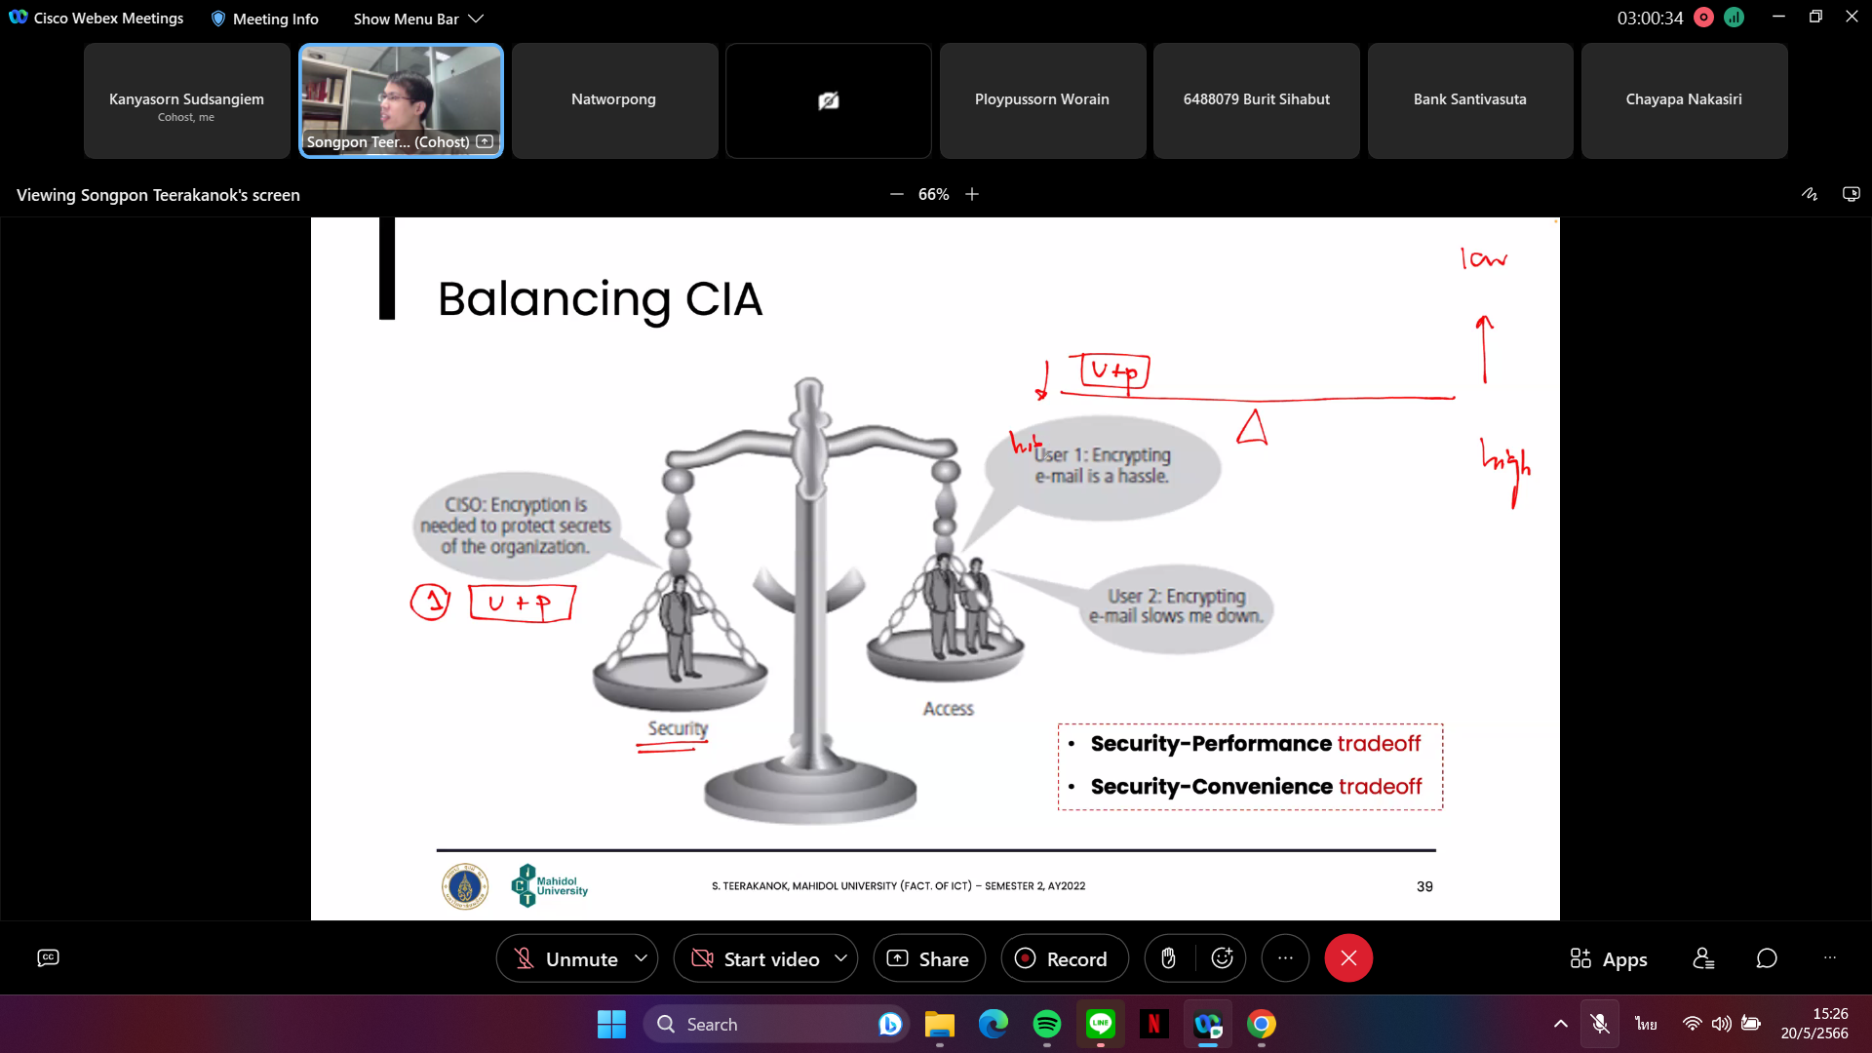Click the red leave meeting button
1872x1053 pixels.
pyautogui.click(x=1348, y=958)
